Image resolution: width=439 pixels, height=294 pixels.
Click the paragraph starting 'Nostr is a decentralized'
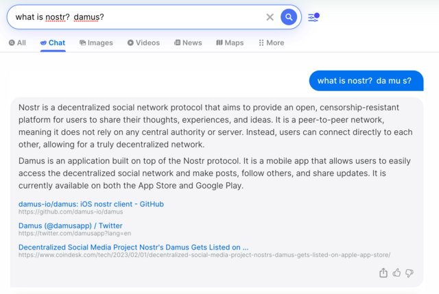click(x=215, y=126)
